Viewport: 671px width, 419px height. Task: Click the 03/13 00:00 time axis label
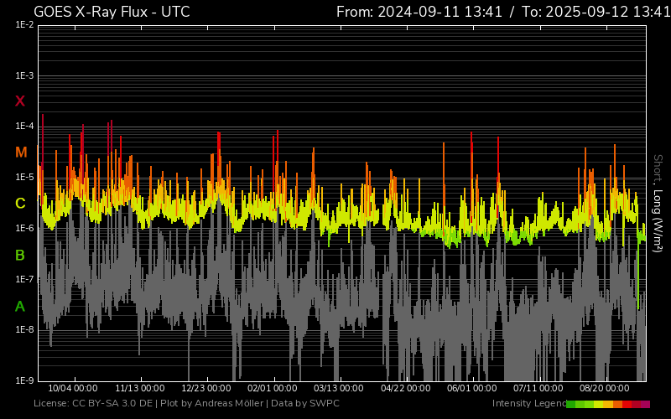[339, 389]
